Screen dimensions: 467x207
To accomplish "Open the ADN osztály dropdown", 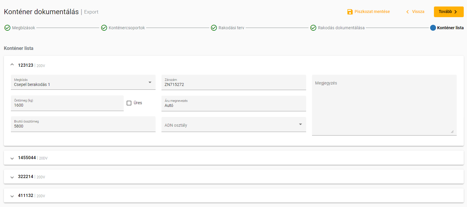I will coord(234,125).
